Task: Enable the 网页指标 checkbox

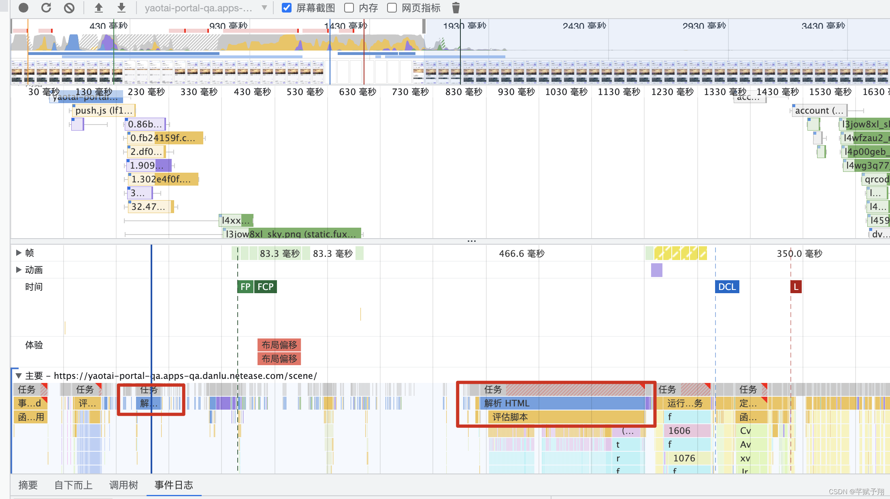Action: point(392,8)
